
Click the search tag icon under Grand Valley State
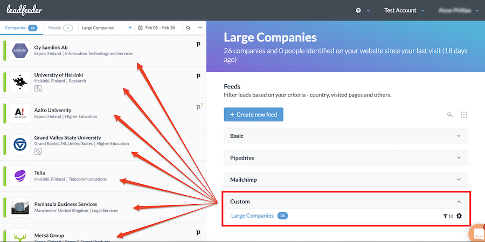tap(38, 151)
